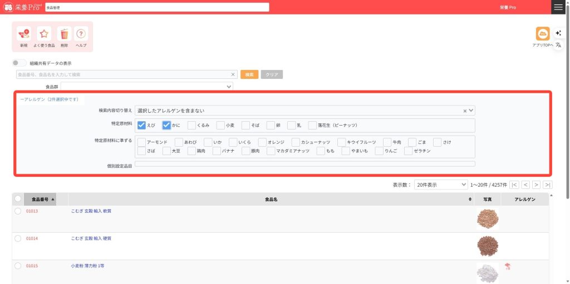
Task: Select radio button for food 01013
Action: 18,211
